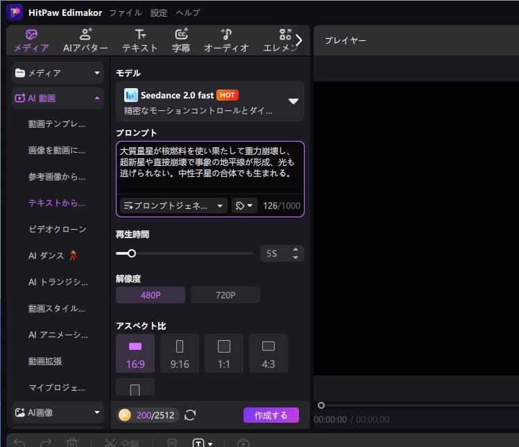Click inside the prompt text field
This screenshot has width=519, height=447.
[x=210, y=168]
